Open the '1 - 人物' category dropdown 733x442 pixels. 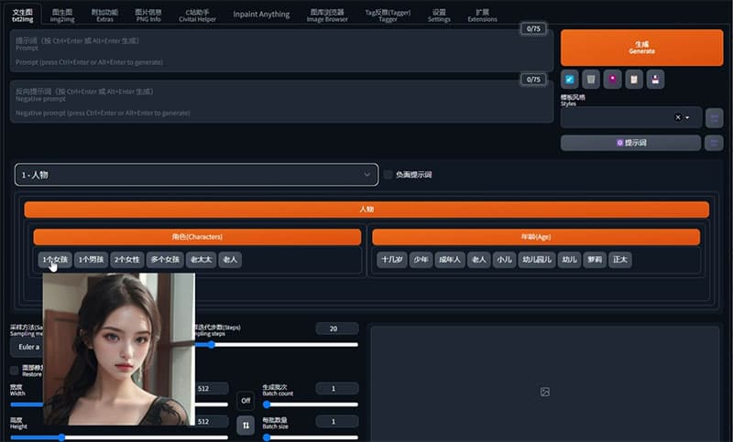tap(196, 174)
